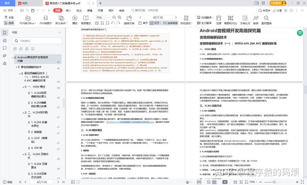307x185 pixels.
Task: Switch to the Page ribbon tab
Action: [x=100, y=11]
